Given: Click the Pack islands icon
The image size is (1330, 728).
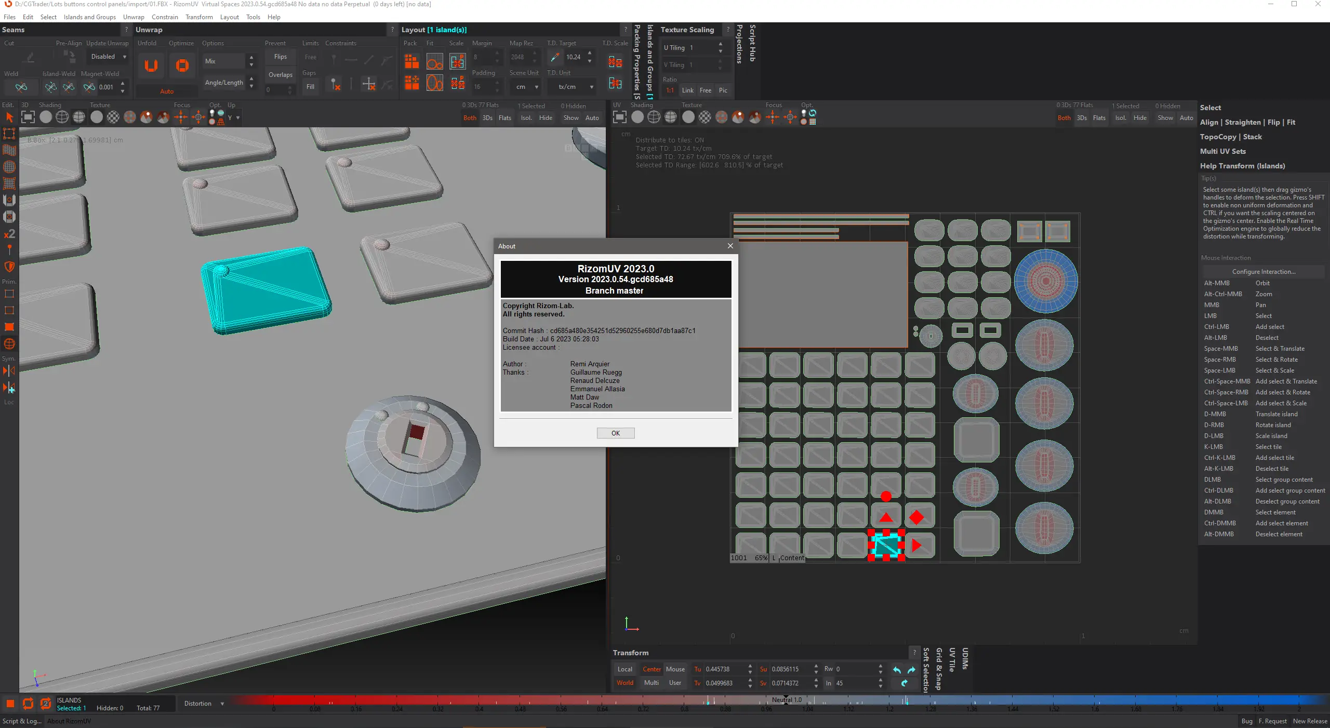Looking at the screenshot, I should click(411, 61).
